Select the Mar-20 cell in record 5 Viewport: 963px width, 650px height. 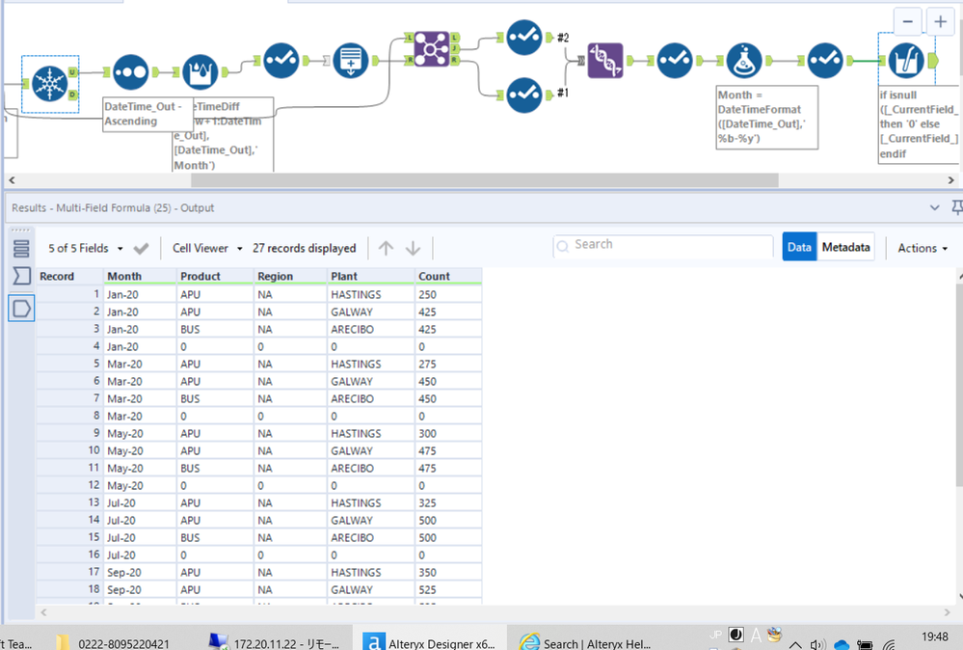(x=140, y=365)
